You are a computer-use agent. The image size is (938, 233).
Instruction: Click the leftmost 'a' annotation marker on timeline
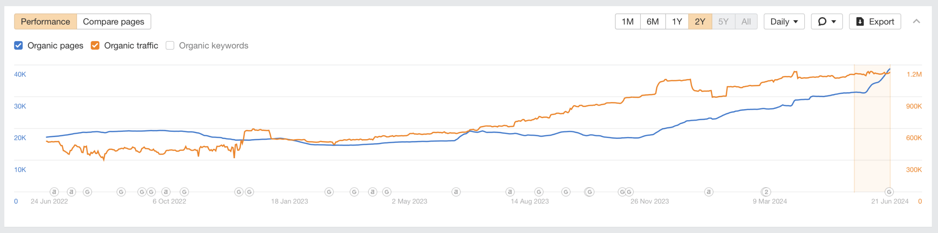coord(54,192)
